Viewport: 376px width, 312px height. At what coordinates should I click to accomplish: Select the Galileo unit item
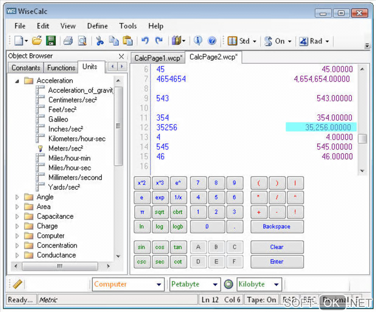[58, 119]
